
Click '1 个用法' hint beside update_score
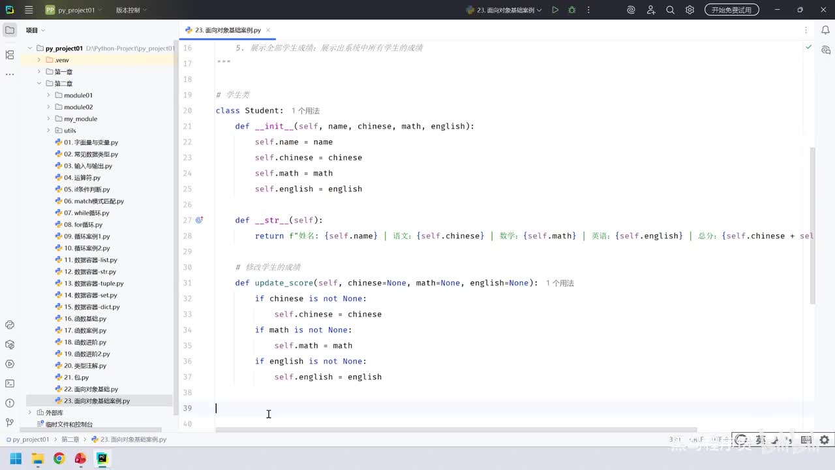560,283
